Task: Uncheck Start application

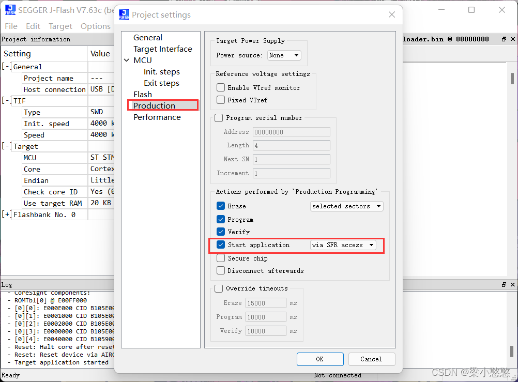Action: click(x=221, y=245)
